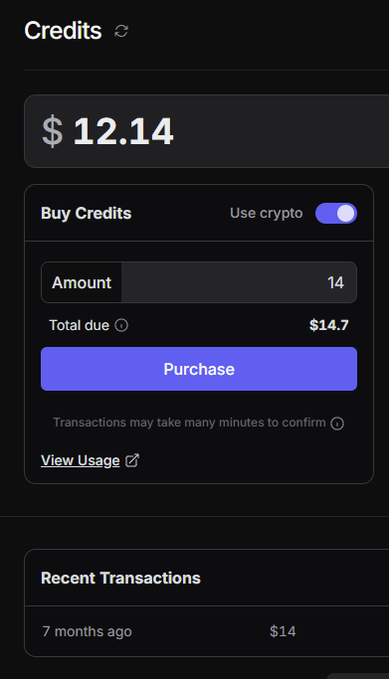Click the $14 transaction amount
Screen dimensions: 389x679
[x=283, y=631]
